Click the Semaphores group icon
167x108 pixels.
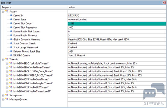tap(6, 95)
